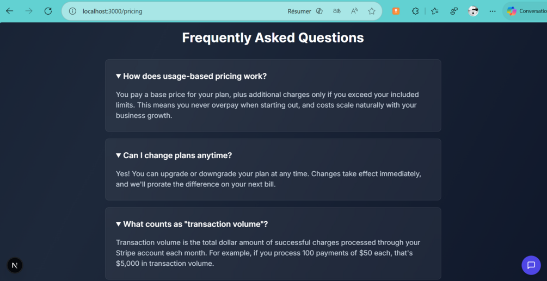This screenshot has width=547, height=281.
Task: Open the browser extensions puzzle icon
Action: pos(415,11)
